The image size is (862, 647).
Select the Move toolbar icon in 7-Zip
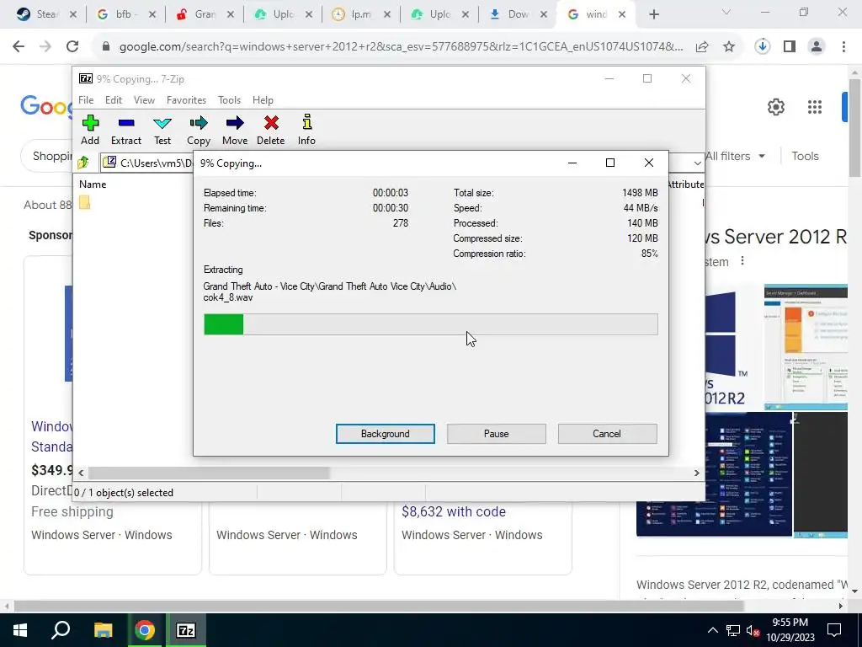(235, 130)
